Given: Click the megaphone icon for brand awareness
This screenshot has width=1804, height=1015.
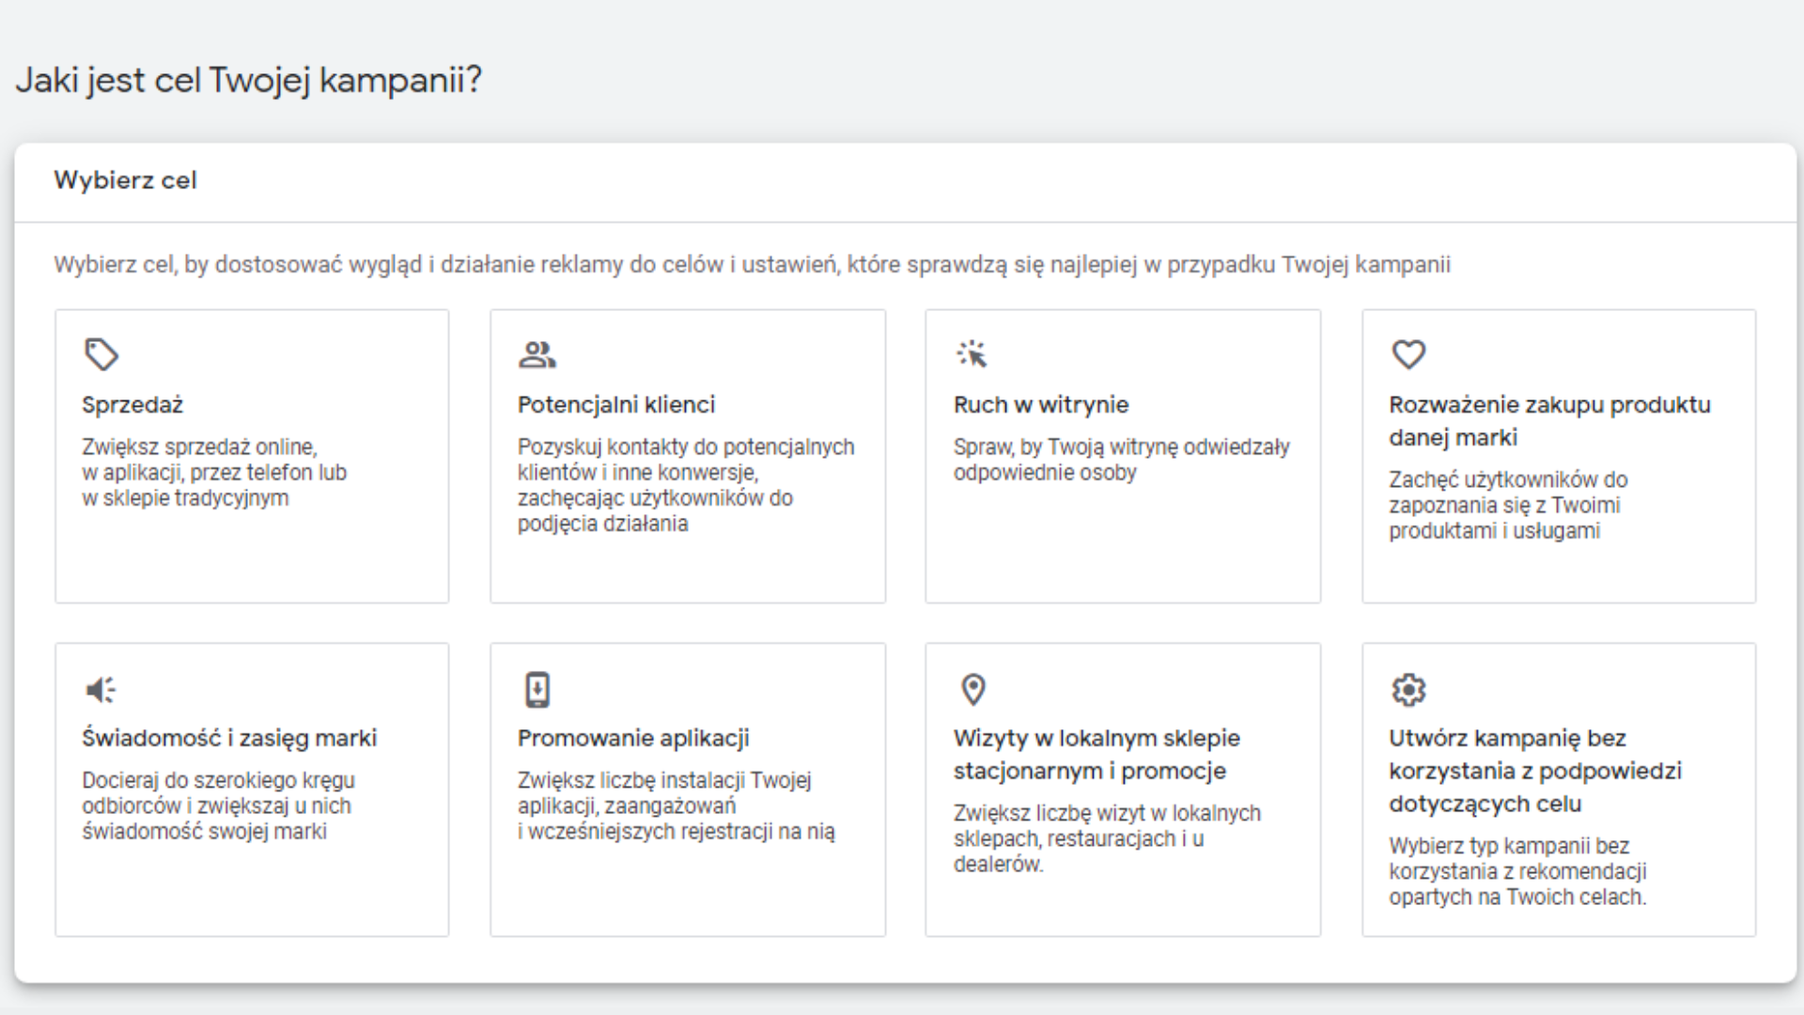Looking at the screenshot, I should tap(101, 690).
